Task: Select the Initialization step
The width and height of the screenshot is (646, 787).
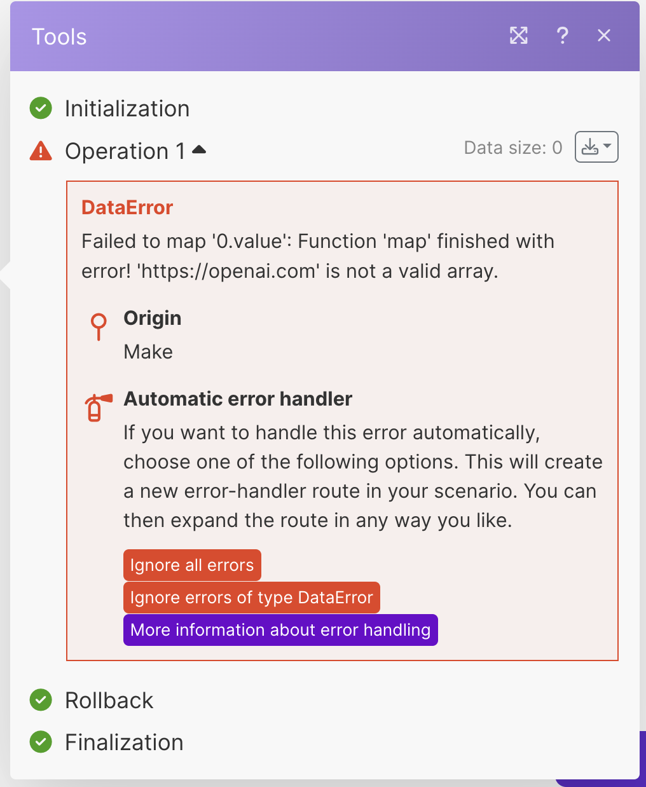Action: 127,109
